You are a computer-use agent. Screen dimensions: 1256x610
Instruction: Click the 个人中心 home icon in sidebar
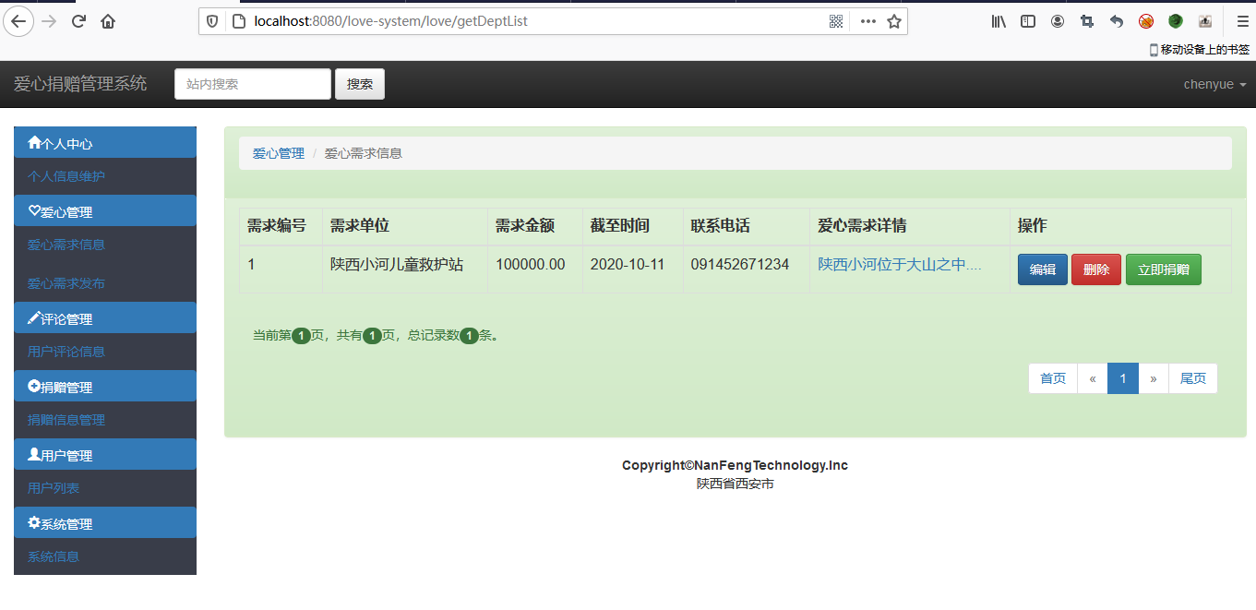[x=33, y=142]
